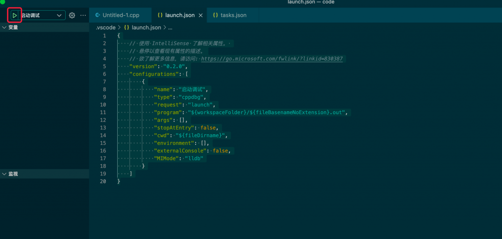Click the braces icon in the launch.json breadcrumb
Viewport: 502px width, 239px height.
(x=126, y=28)
